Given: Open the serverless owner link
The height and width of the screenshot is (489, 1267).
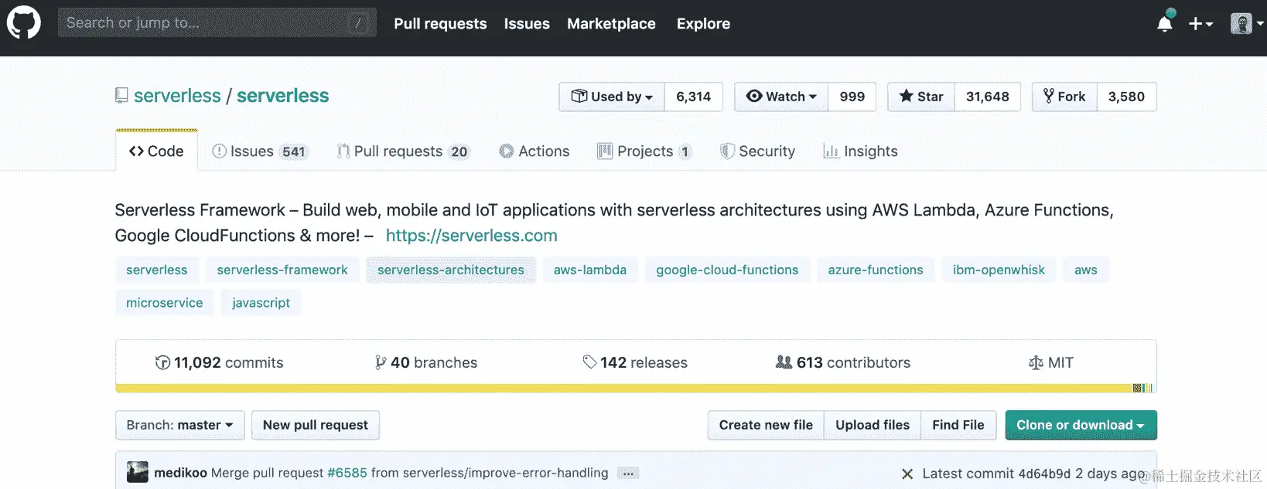Looking at the screenshot, I should click(177, 96).
